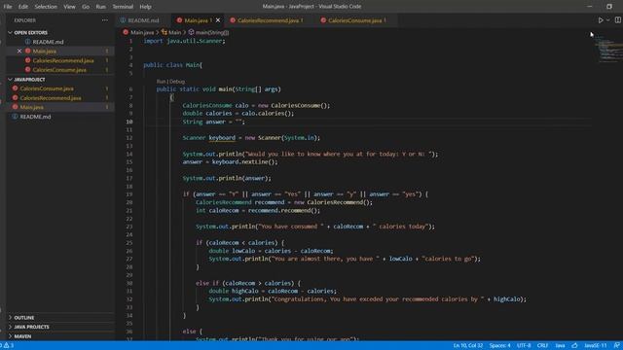The height and width of the screenshot is (350, 623).
Task: Open CaloriesRecommend.java in JAVAPROJECT tree
Action: click(x=51, y=98)
